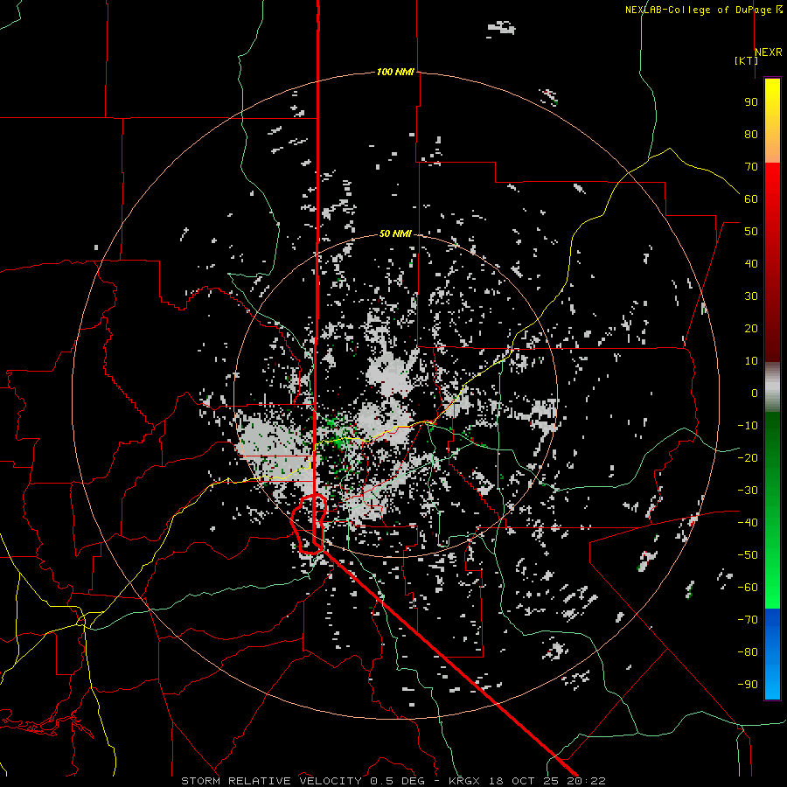Click the positive 30 scale label

click(751, 296)
